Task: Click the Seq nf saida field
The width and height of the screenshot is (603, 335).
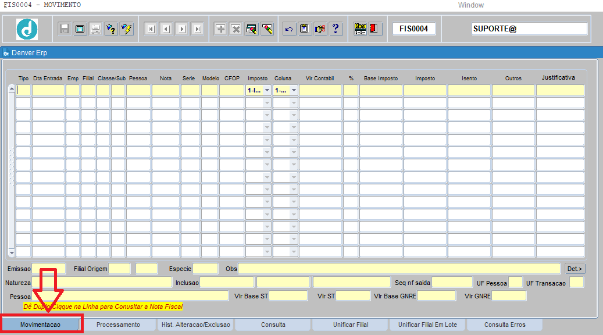Action: [x=452, y=283]
